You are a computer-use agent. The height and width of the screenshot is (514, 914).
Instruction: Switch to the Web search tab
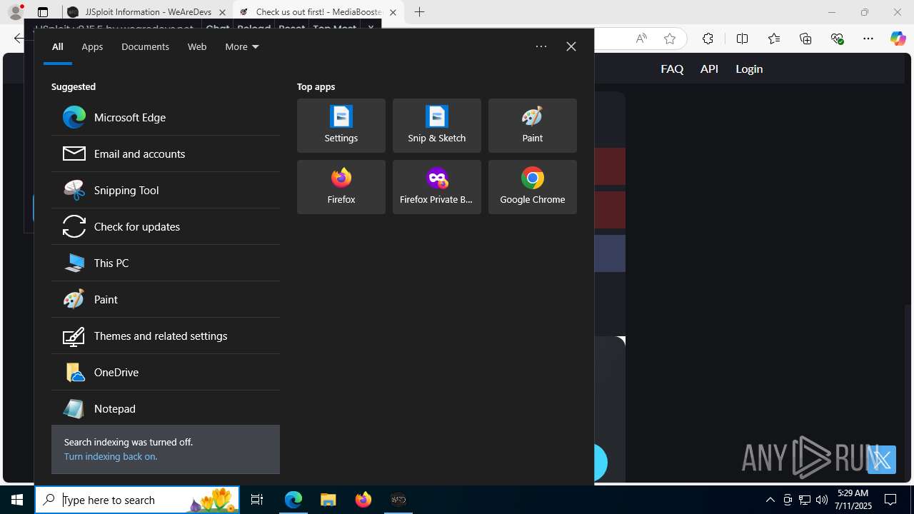click(197, 46)
